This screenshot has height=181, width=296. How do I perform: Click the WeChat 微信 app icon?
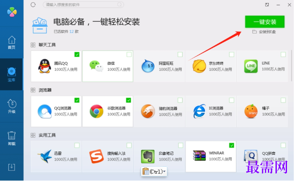[96, 66]
